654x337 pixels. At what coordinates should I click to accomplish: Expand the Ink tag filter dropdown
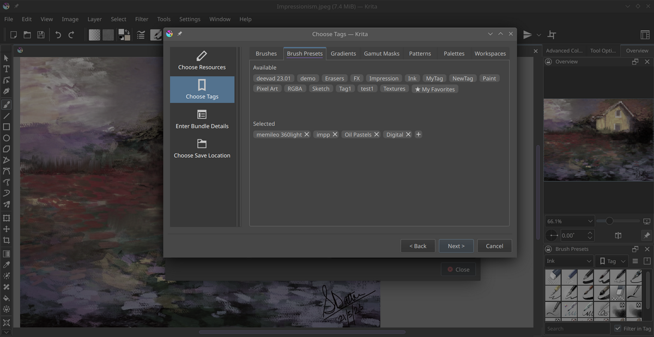coord(568,261)
